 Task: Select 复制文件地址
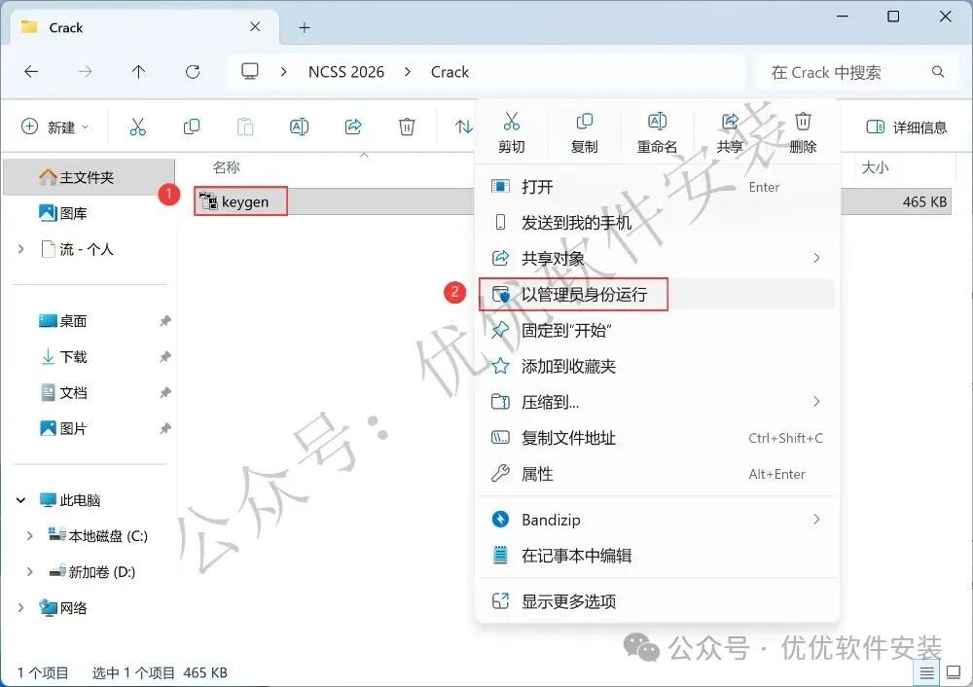(x=657, y=438)
